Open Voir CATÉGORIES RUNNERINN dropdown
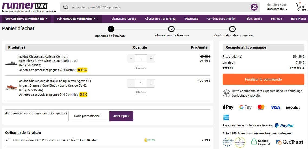Viewport: 308px width, 149px height. 26,19
